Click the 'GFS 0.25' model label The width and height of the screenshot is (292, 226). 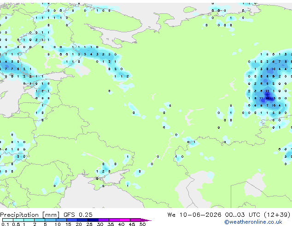tap(78, 215)
